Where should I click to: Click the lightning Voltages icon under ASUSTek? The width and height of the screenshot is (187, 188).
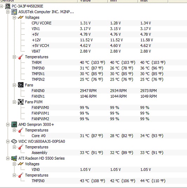21,18
